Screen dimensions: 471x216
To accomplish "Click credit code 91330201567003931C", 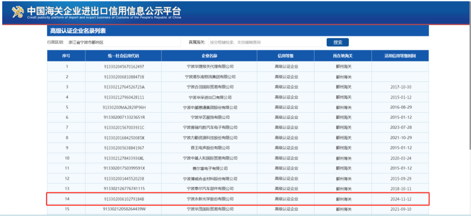I will coord(124,128).
